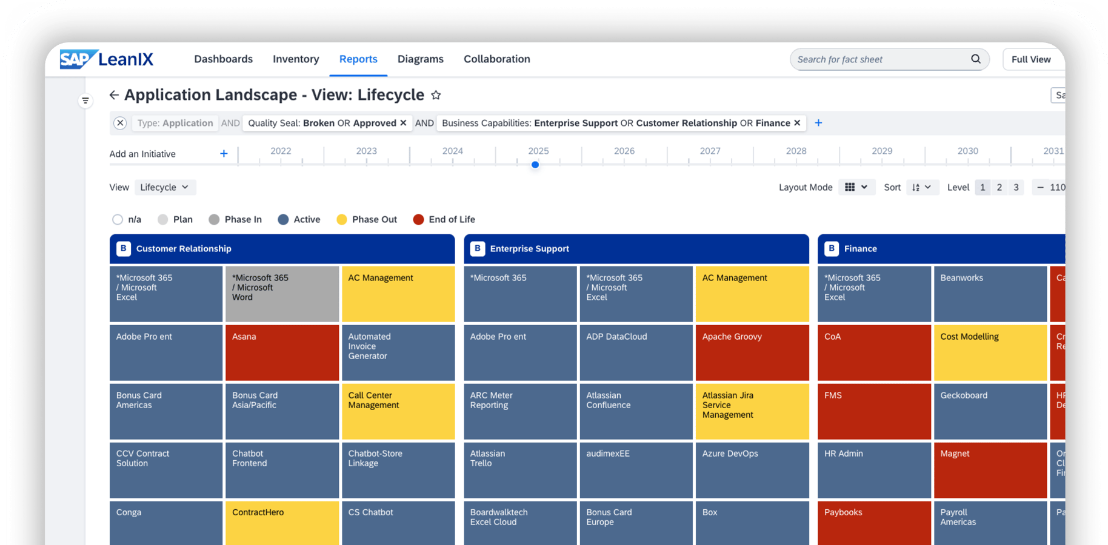
Task: Remove the Quality Seal filter
Action: (x=403, y=123)
